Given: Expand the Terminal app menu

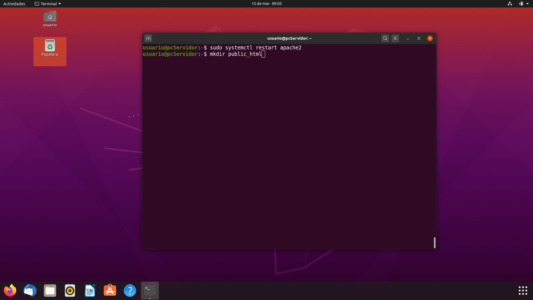Looking at the screenshot, I should [x=48, y=4].
